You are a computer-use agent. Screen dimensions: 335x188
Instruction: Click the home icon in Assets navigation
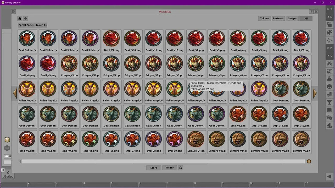click(x=20, y=18)
